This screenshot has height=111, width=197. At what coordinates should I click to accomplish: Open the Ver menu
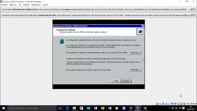(x=20, y=5)
